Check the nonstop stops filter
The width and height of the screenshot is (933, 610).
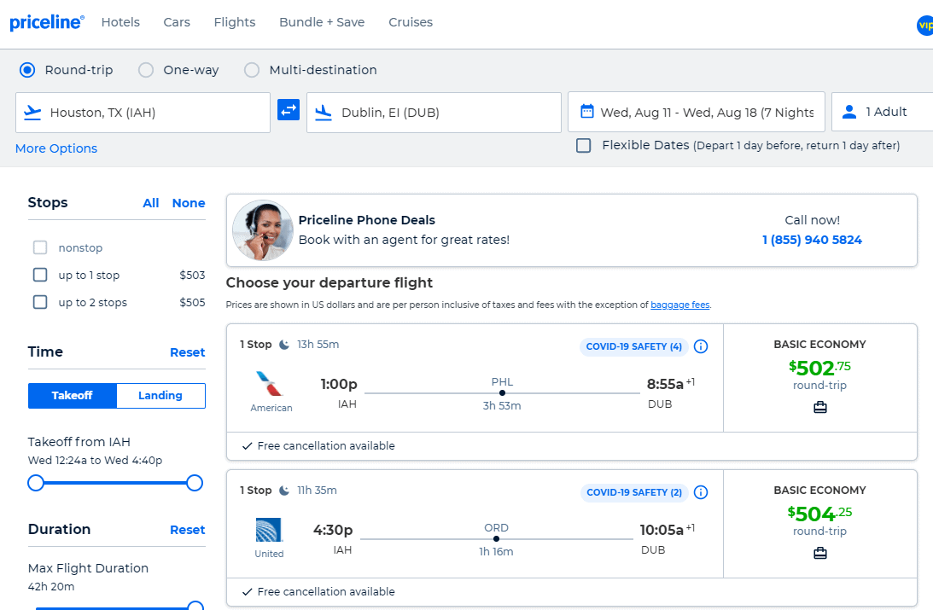[39, 247]
